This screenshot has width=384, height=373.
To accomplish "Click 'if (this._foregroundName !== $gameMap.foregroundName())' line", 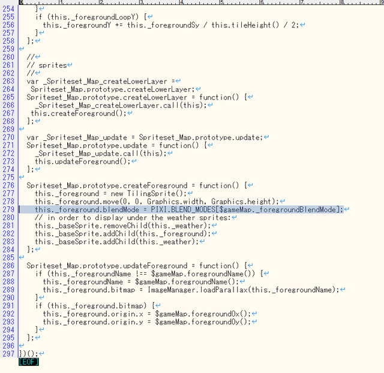I will (x=149, y=273).
